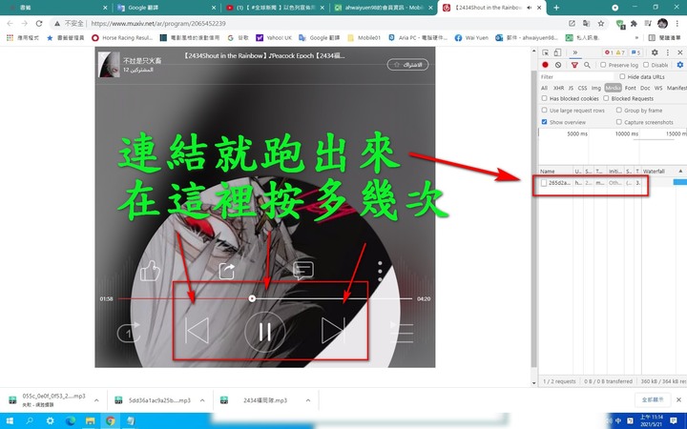
Task: Skip to the previous track
Action: (x=197, y=331)
